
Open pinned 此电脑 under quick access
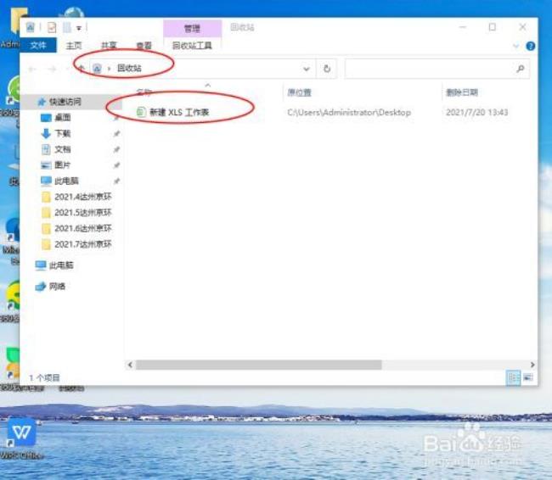coord(66,181)
